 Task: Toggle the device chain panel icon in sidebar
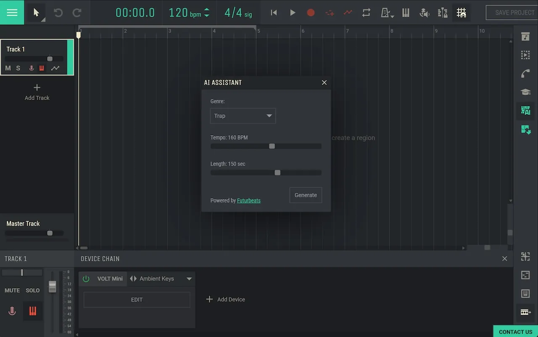click(525, 312)
